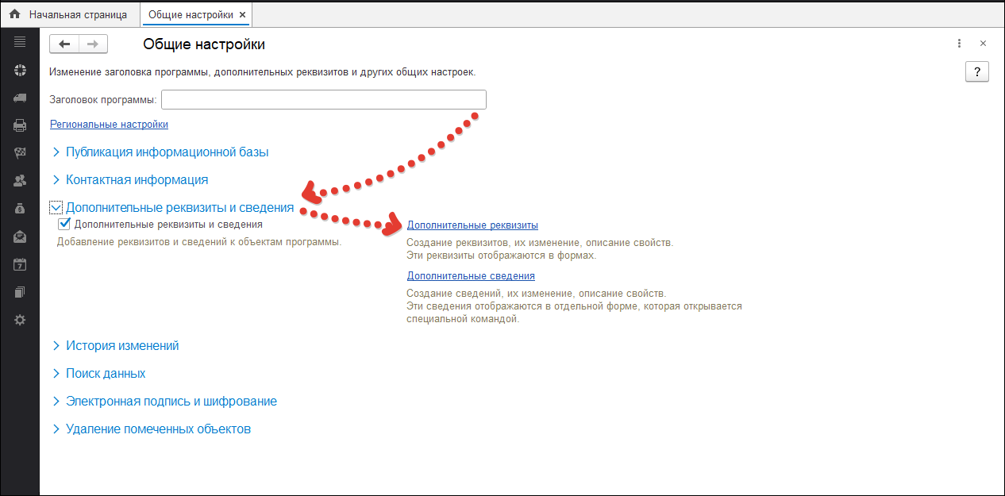Click the back arrow navigation button

[64, 44]
